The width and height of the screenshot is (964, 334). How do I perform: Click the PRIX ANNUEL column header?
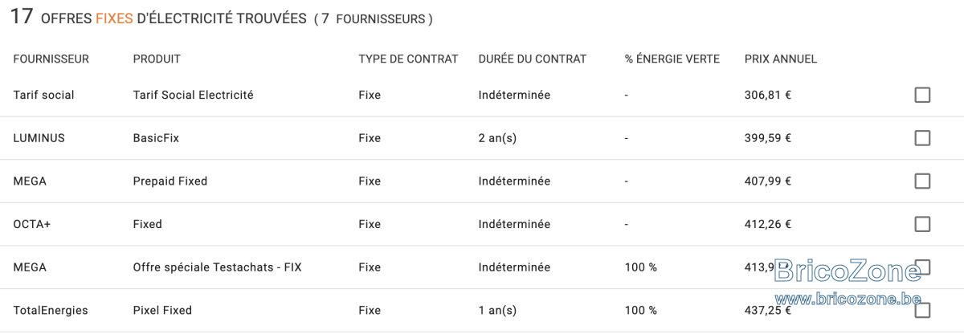pyautogui.click(x=781, y=59)
